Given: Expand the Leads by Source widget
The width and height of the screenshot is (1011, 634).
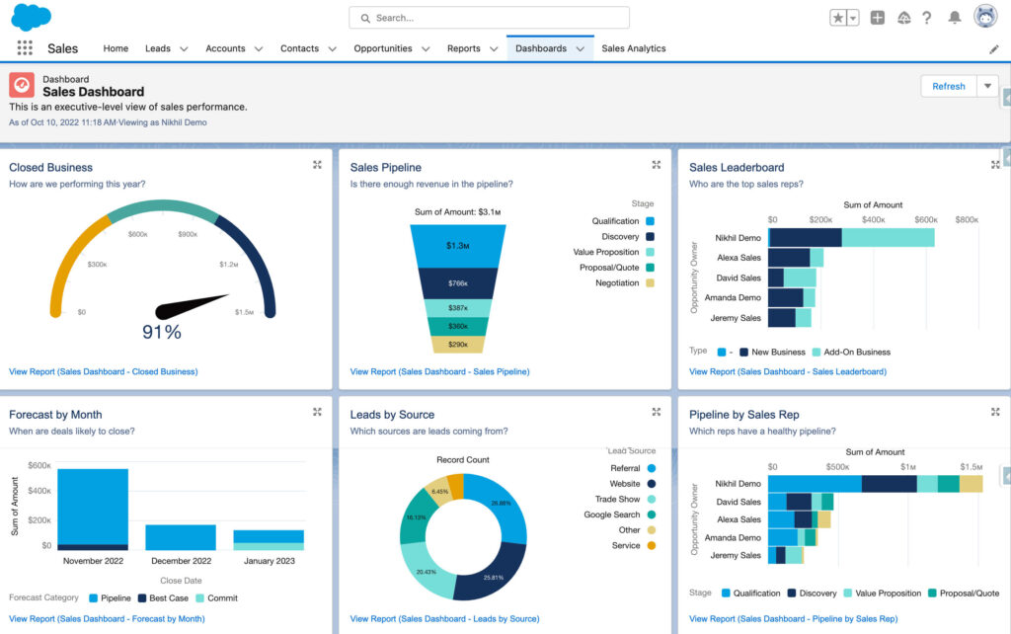Looking at the screenshot, I should pos(656,412).
